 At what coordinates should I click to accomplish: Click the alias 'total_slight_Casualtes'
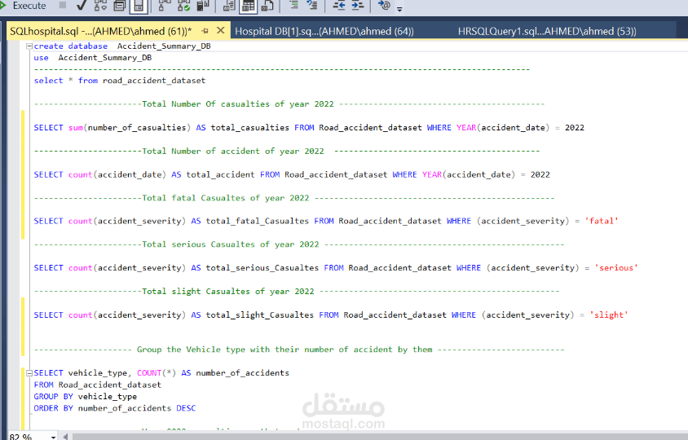pos(260,315)
